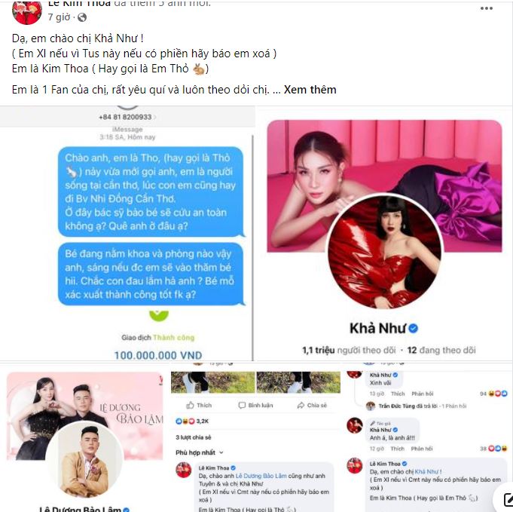Open the three-dot post options menu
The width and height of the screenshot is (513, 512).
point(486,8)
